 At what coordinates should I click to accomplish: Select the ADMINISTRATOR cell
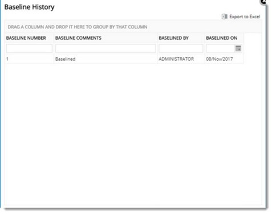181,59
